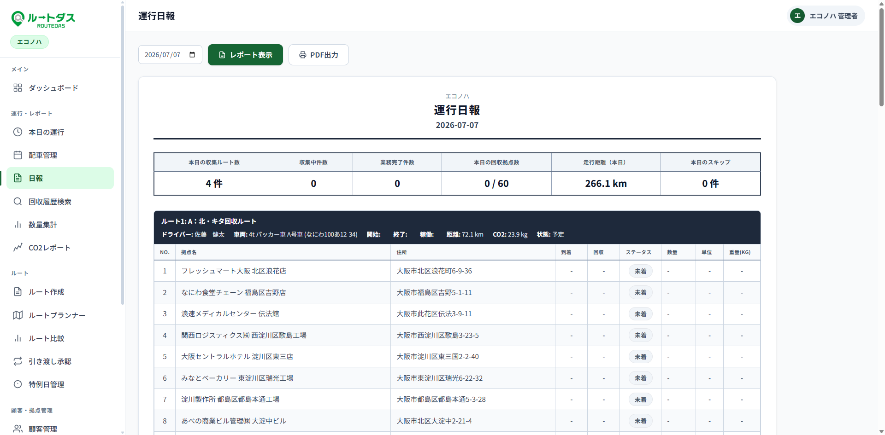Click the ダッシュボード grid icon
The width and height of the screenshot is (885, 435).
pos(18,87)
